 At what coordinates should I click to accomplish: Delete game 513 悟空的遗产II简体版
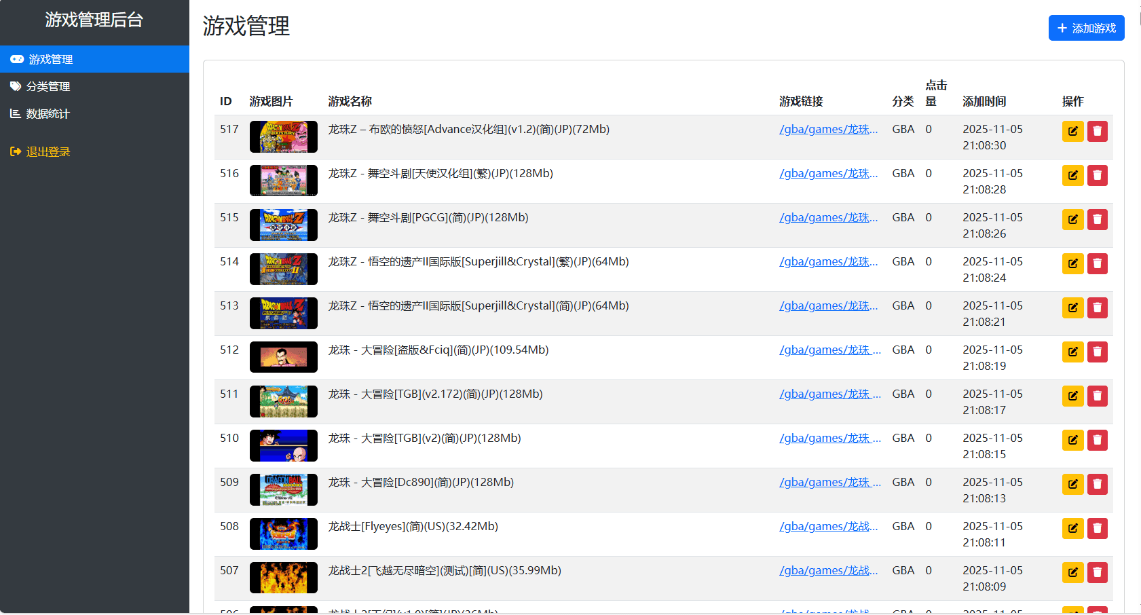[1098, 307]
